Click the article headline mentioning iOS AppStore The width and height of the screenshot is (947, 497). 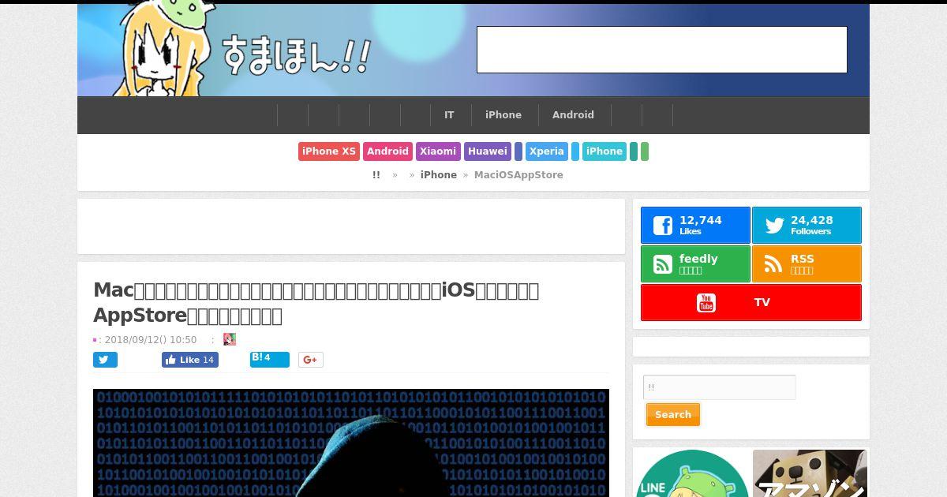coord(316,303)
